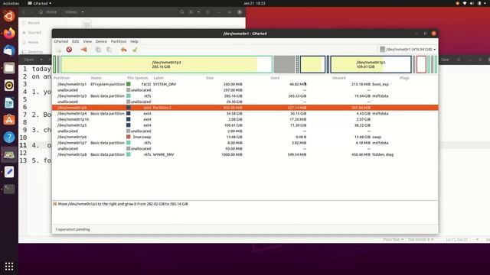Viewport: 490px width, 275px height.
Task: Click the Used column header
Action: coord(275,78)
